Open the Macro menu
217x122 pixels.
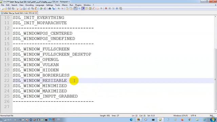pyautogui.click(x=65, y=5)
